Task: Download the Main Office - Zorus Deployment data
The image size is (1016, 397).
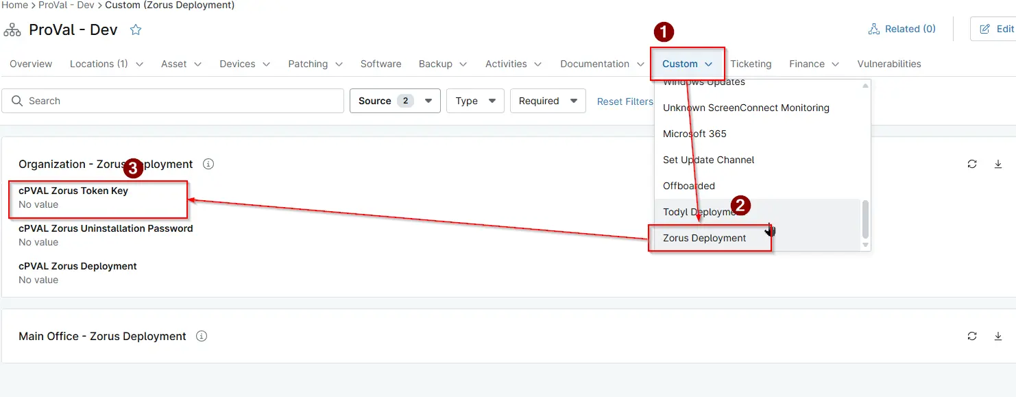Action: click(998, 336)
